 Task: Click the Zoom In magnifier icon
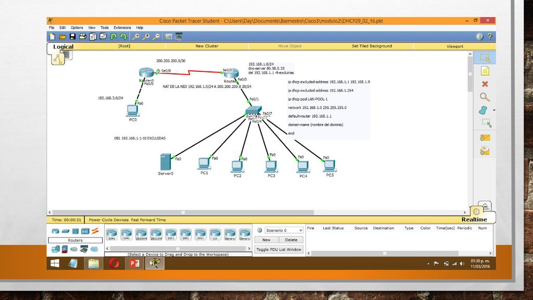136,36
